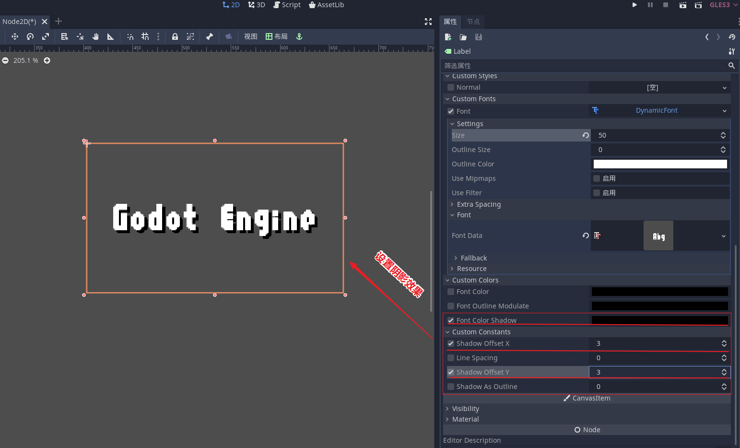The width and height of the screenshot is (740, 448).
Task: Switch to the Script workspace
Action: tap(287, 5)
